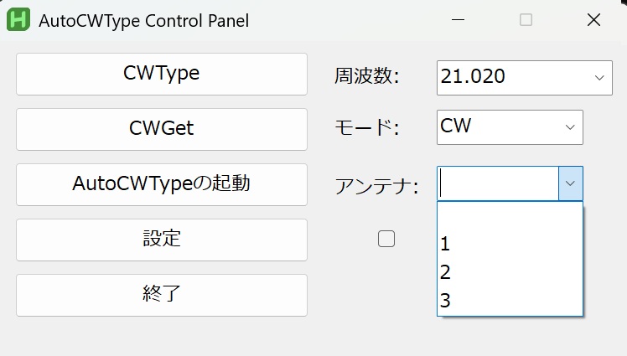This screenshot has width=627, height=356.
Task: Expand the モード dropdown arrow
Action: pyautogui.click(x=570, y=127)
